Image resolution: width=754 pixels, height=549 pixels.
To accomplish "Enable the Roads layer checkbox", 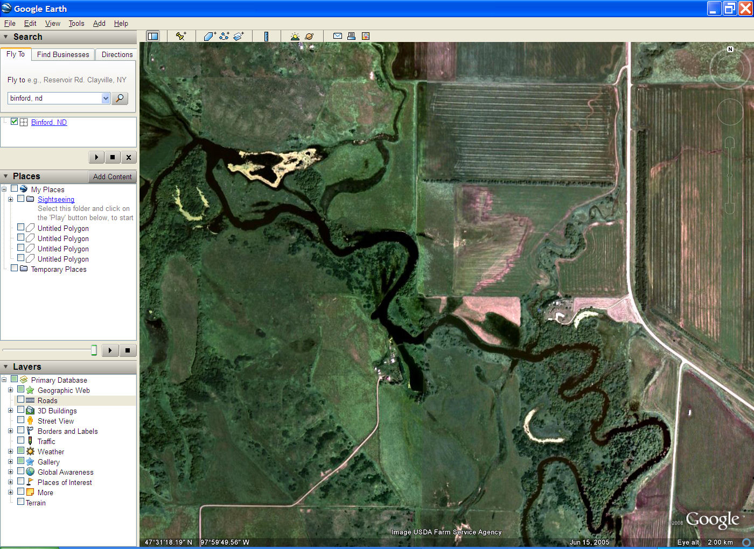I will coord(20,400).
